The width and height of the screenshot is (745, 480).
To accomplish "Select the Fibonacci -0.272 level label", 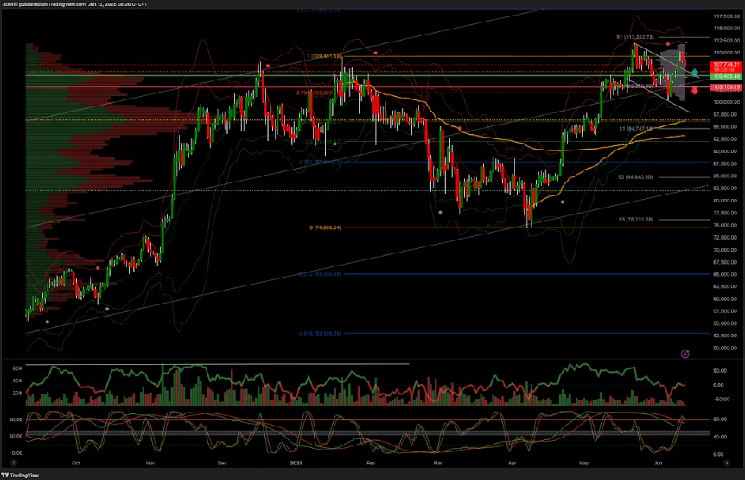I will (321, 274).
